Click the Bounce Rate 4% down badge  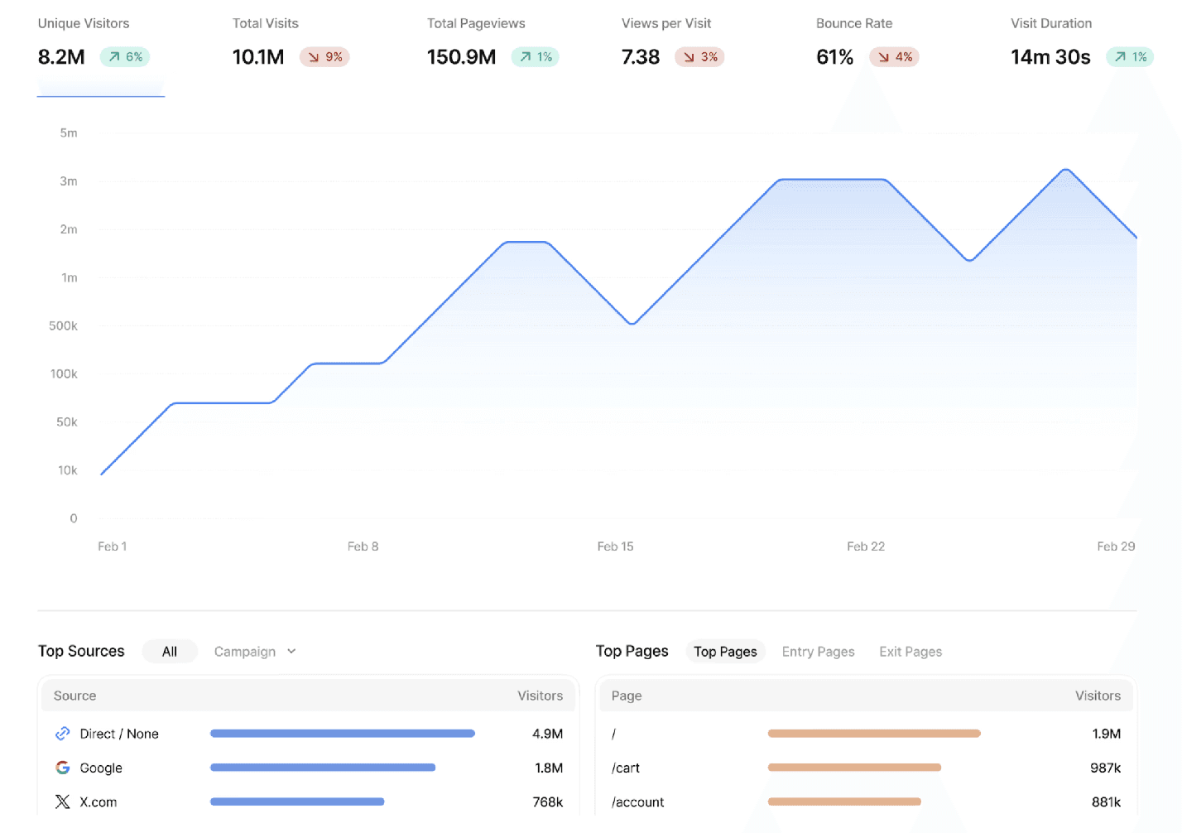pos(894,57)
